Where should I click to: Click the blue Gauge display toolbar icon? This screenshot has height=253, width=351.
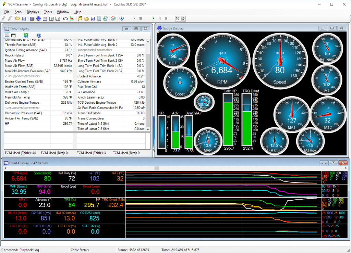[38, 18]
